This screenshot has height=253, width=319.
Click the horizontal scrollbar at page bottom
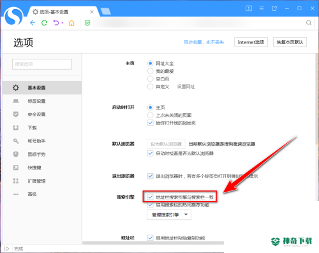[x=153, y=243]
